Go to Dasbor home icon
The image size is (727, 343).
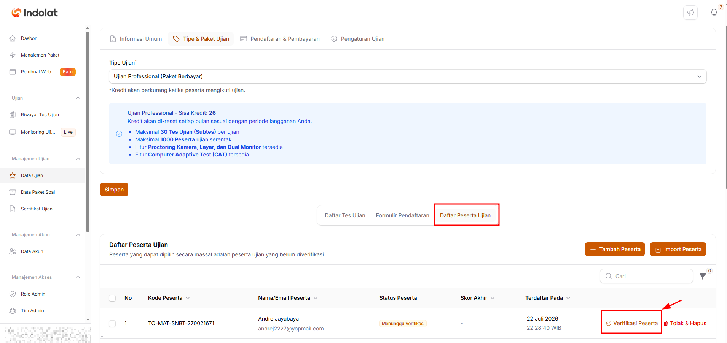(13, 38)
